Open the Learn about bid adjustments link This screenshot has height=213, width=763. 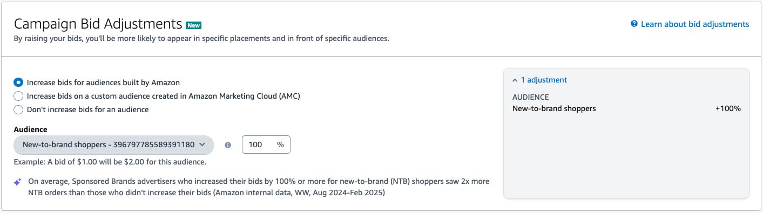(695, 24)
